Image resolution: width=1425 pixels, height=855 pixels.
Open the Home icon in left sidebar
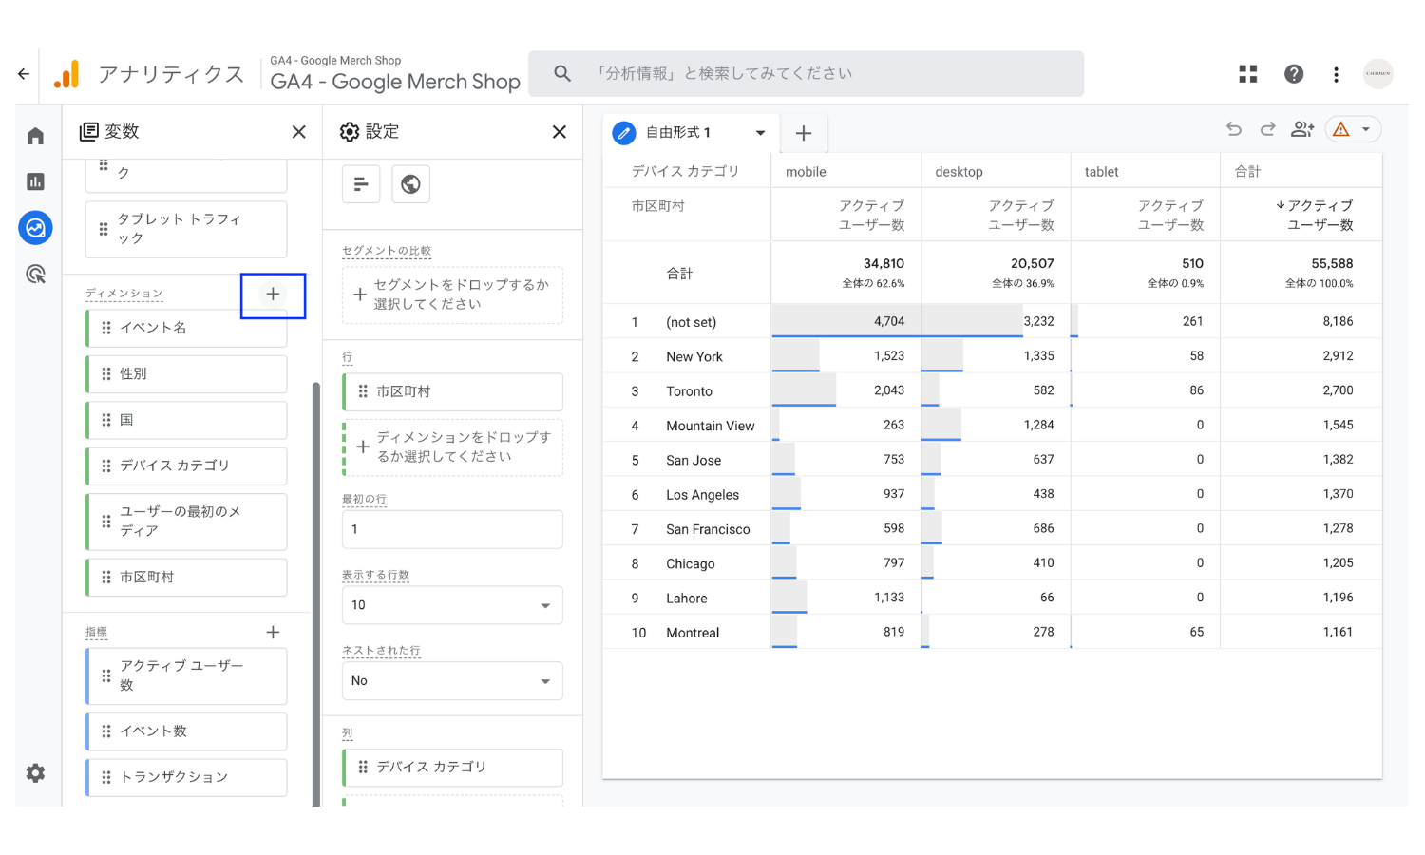[35, 136]
